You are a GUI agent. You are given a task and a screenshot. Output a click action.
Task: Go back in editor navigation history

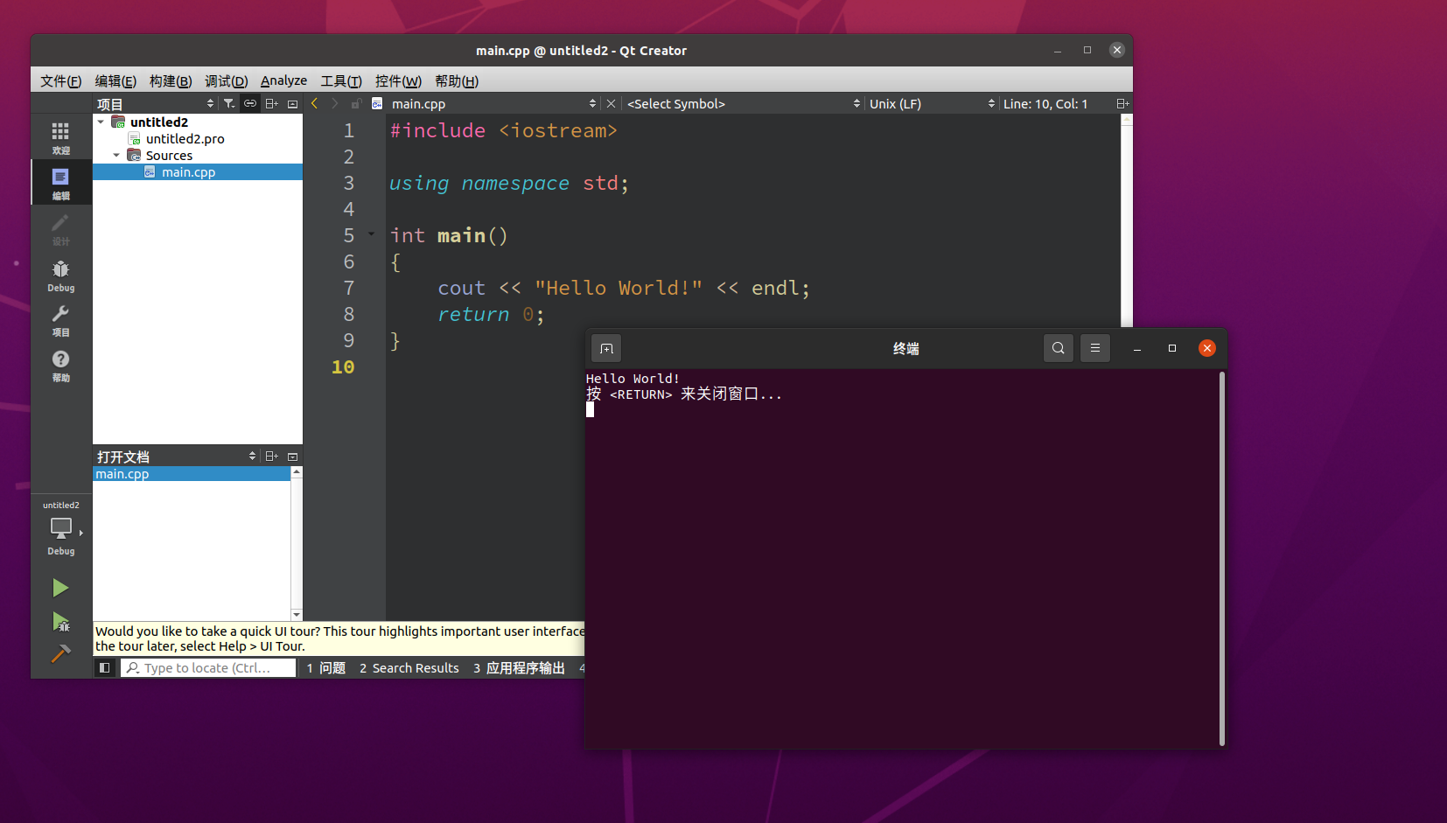click(x=314, y=103)
